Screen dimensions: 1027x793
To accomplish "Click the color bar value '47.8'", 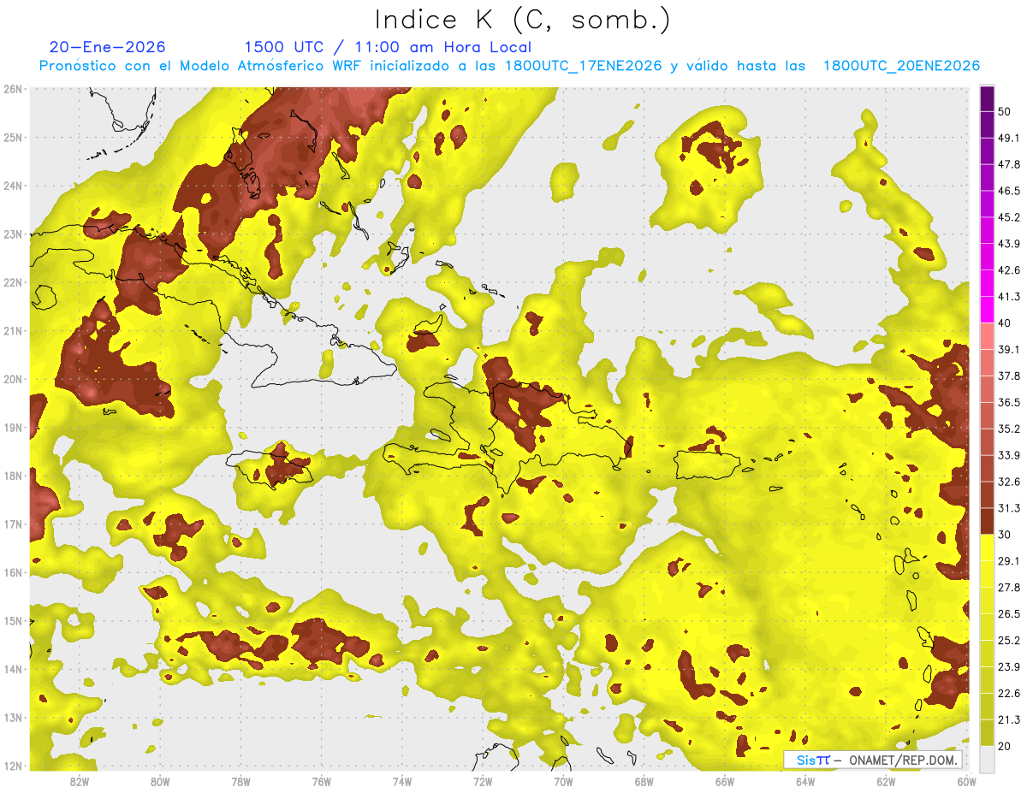I will coord(1009,164).
